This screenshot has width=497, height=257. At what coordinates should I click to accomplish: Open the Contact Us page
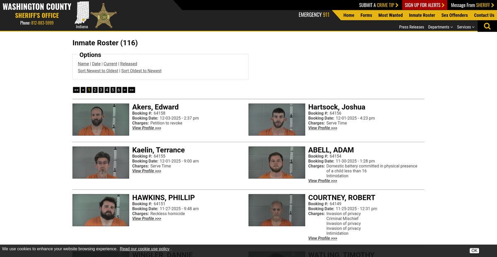[x=484, y=15]
